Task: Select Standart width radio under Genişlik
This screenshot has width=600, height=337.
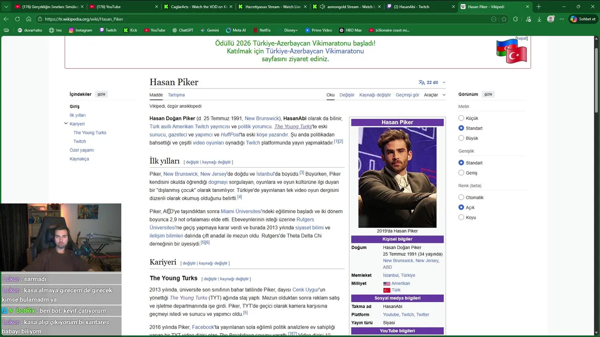Action: coord(461,163)
